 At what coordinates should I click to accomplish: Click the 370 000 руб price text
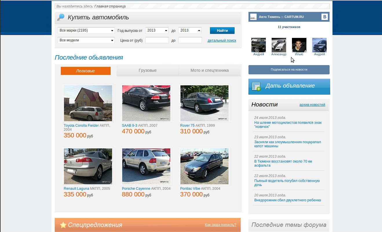pyautogui.click(x=195, y=194)
